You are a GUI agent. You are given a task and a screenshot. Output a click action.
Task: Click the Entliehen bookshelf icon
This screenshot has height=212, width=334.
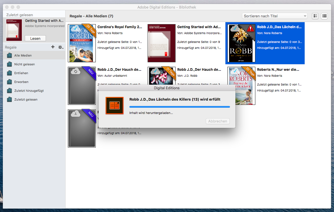(9, 73)
